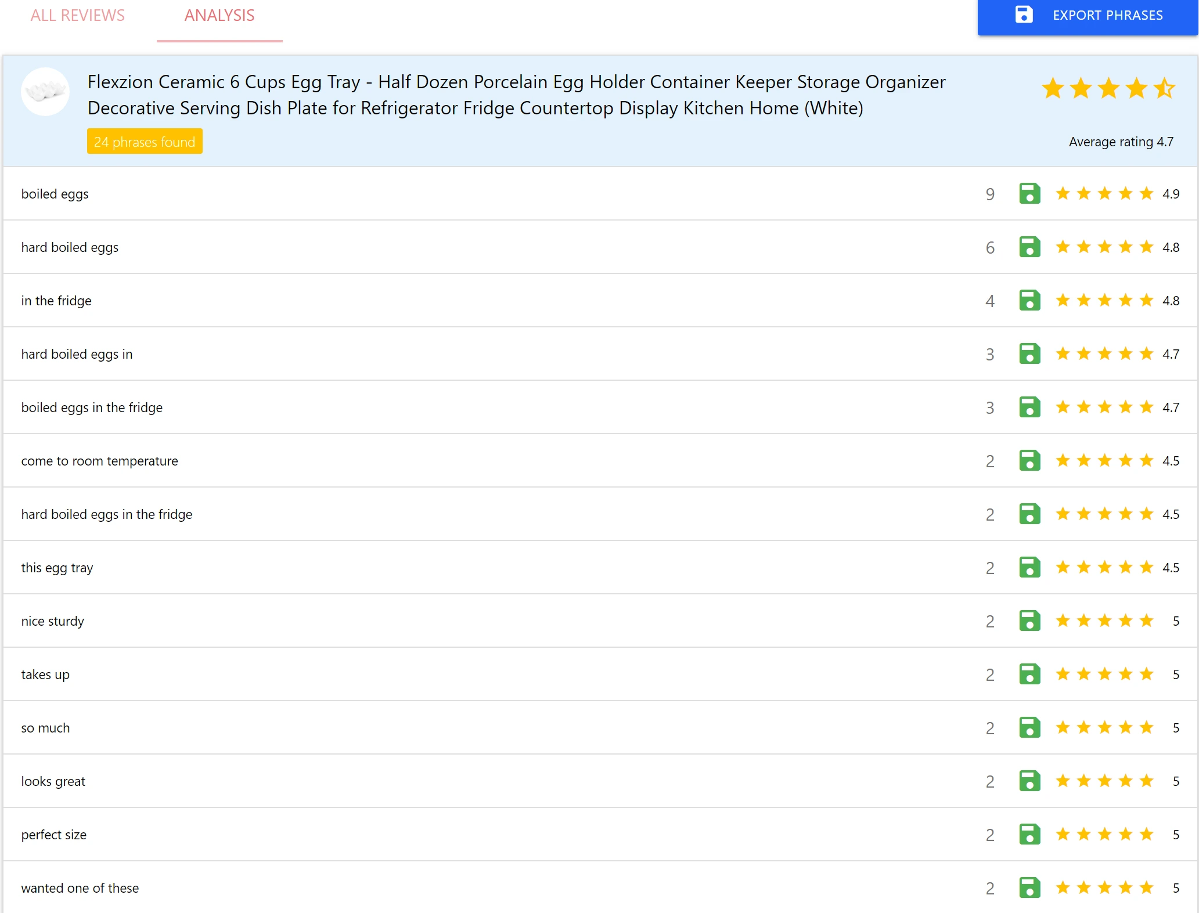Save the 'perfect size' phrase

pos(1029,835)
